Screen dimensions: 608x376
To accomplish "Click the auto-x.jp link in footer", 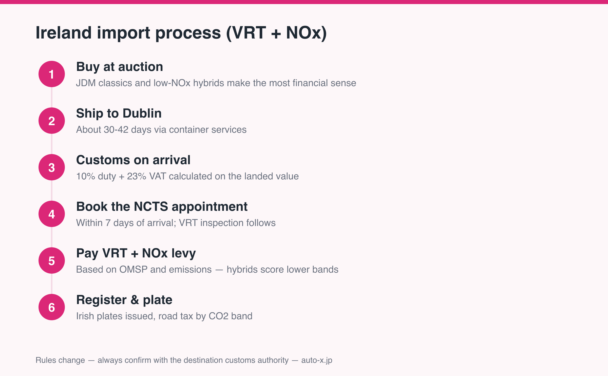I will coord(317,360).
